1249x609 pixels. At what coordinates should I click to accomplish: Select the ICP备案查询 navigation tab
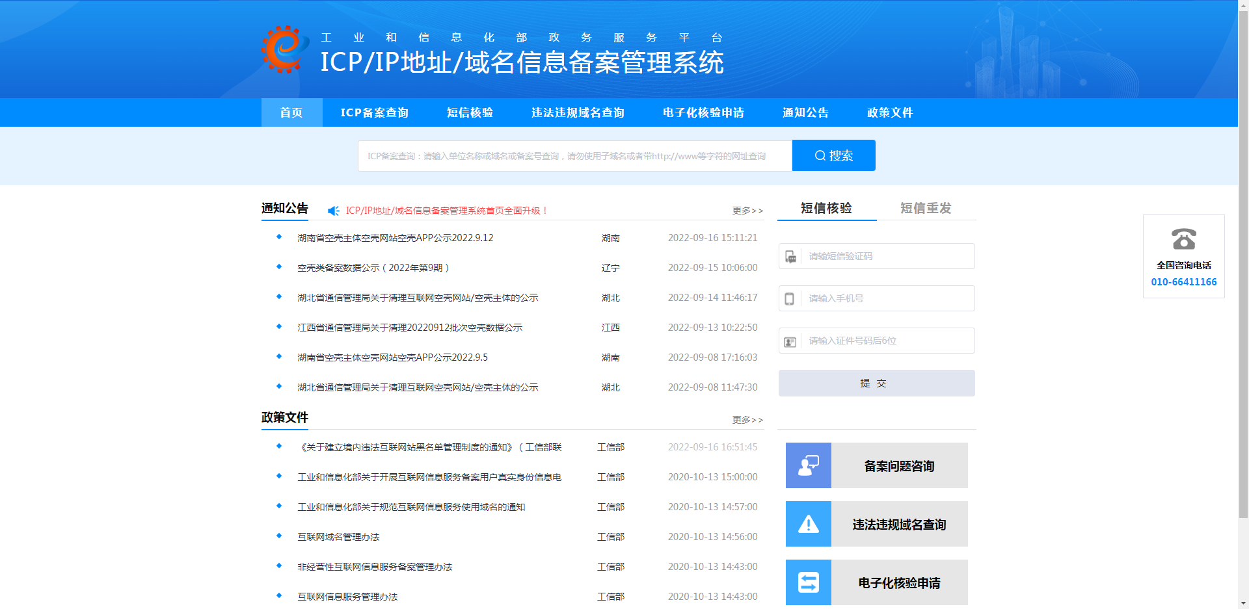375,112
